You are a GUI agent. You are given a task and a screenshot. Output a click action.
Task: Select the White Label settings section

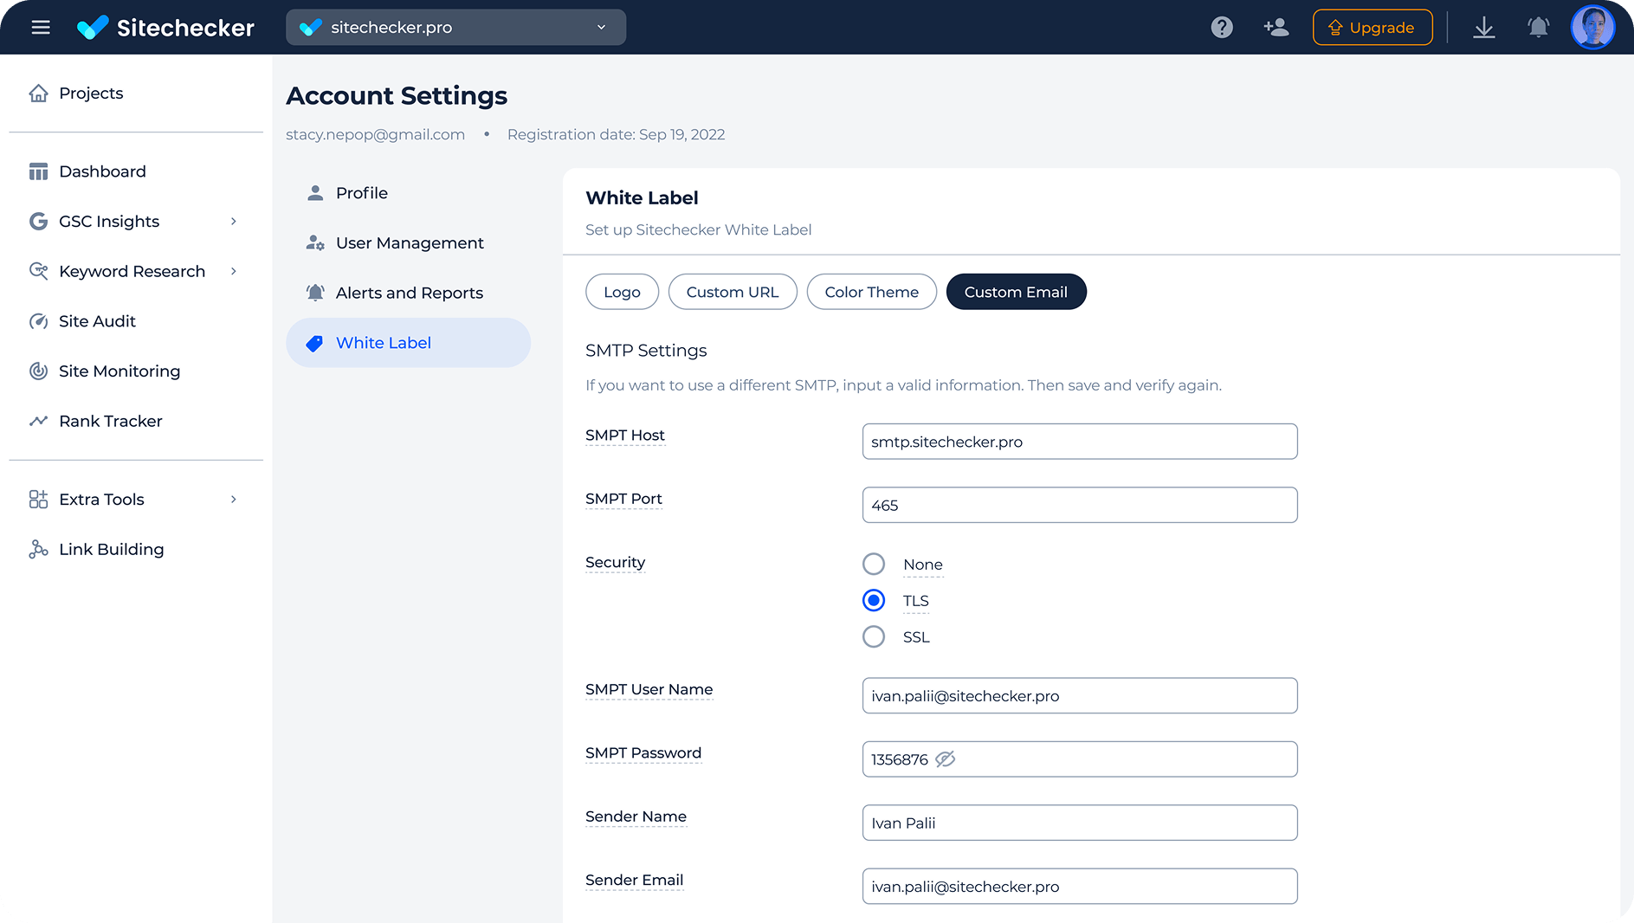(408, 343)
